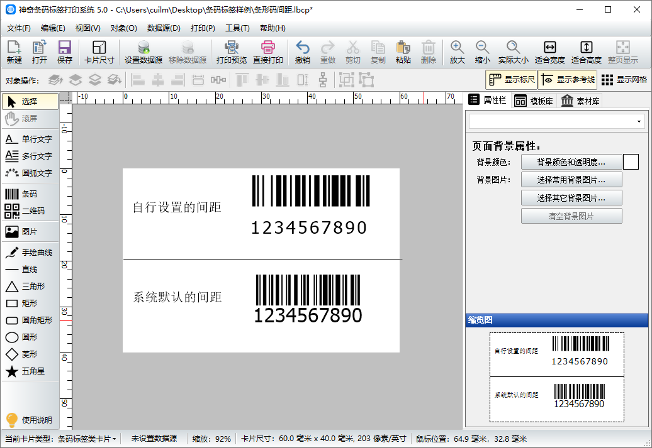
Task: Open a file with the 打开 icon
Action: point(40,52)
